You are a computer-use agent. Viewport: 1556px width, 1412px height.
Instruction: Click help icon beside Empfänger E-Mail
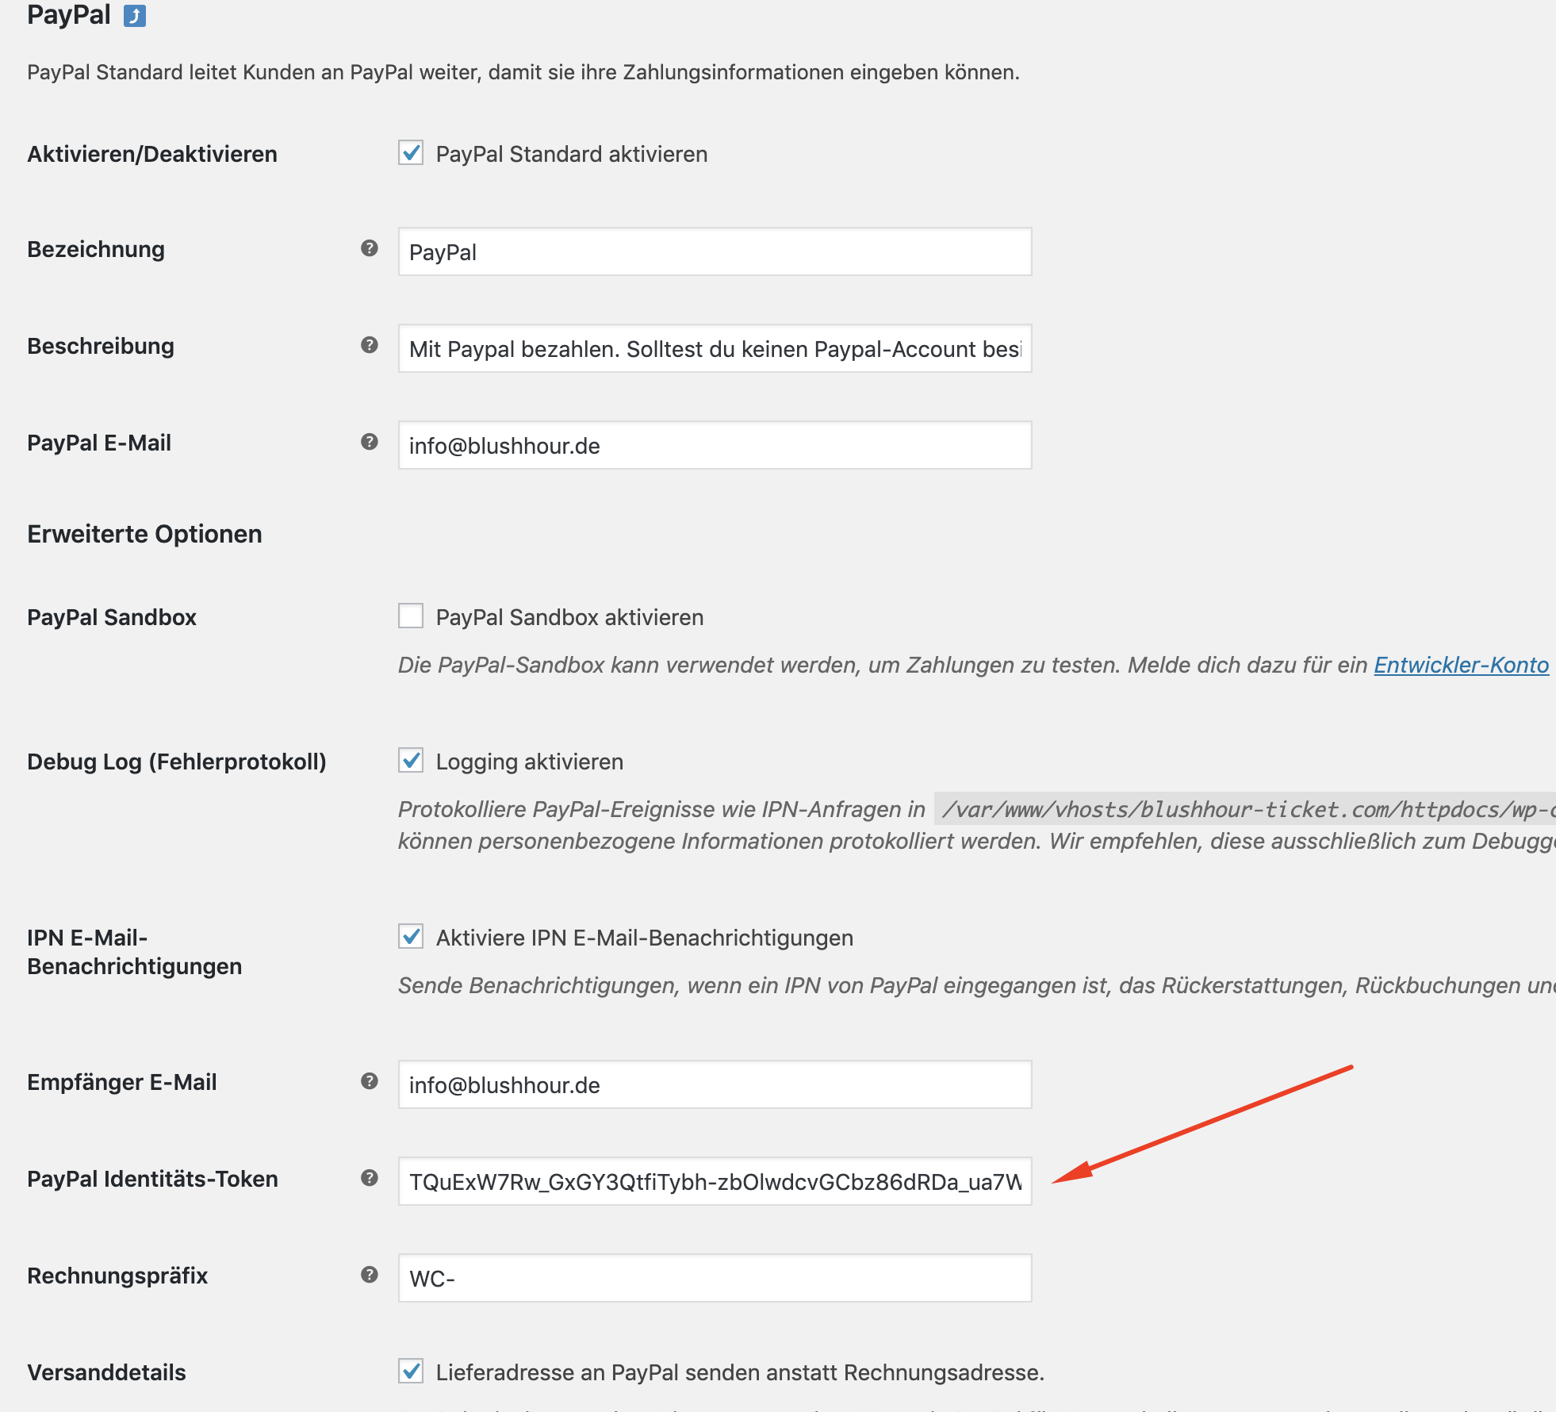(369, 1081)
